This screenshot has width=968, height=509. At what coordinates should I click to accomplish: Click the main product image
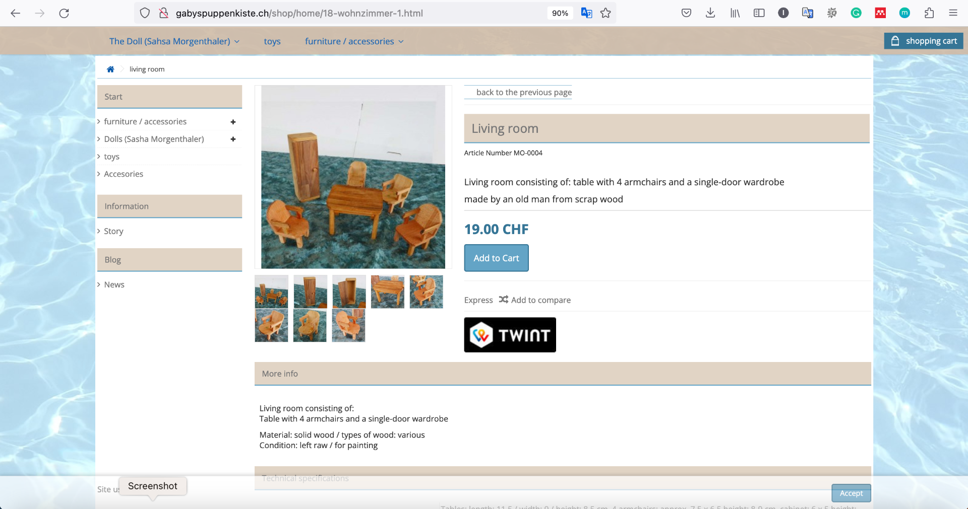pyautogui.click(x=353, y=177)
